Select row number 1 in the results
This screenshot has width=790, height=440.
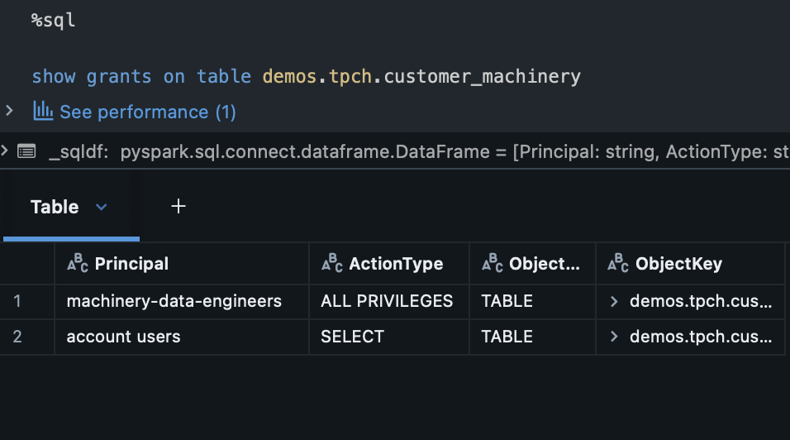[18, 302]
